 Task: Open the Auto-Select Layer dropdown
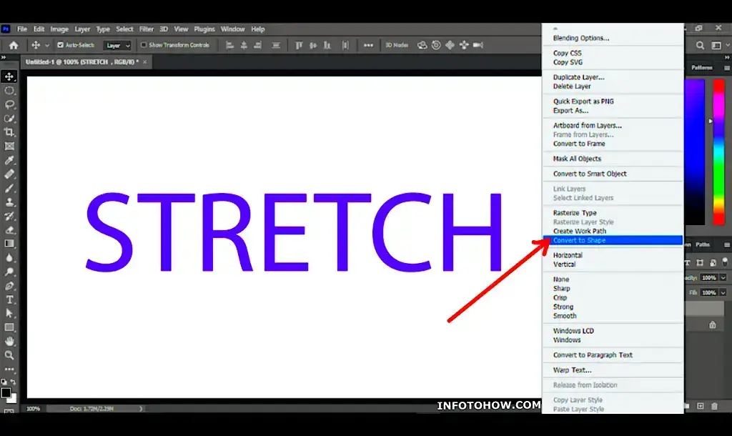point(117,45)
